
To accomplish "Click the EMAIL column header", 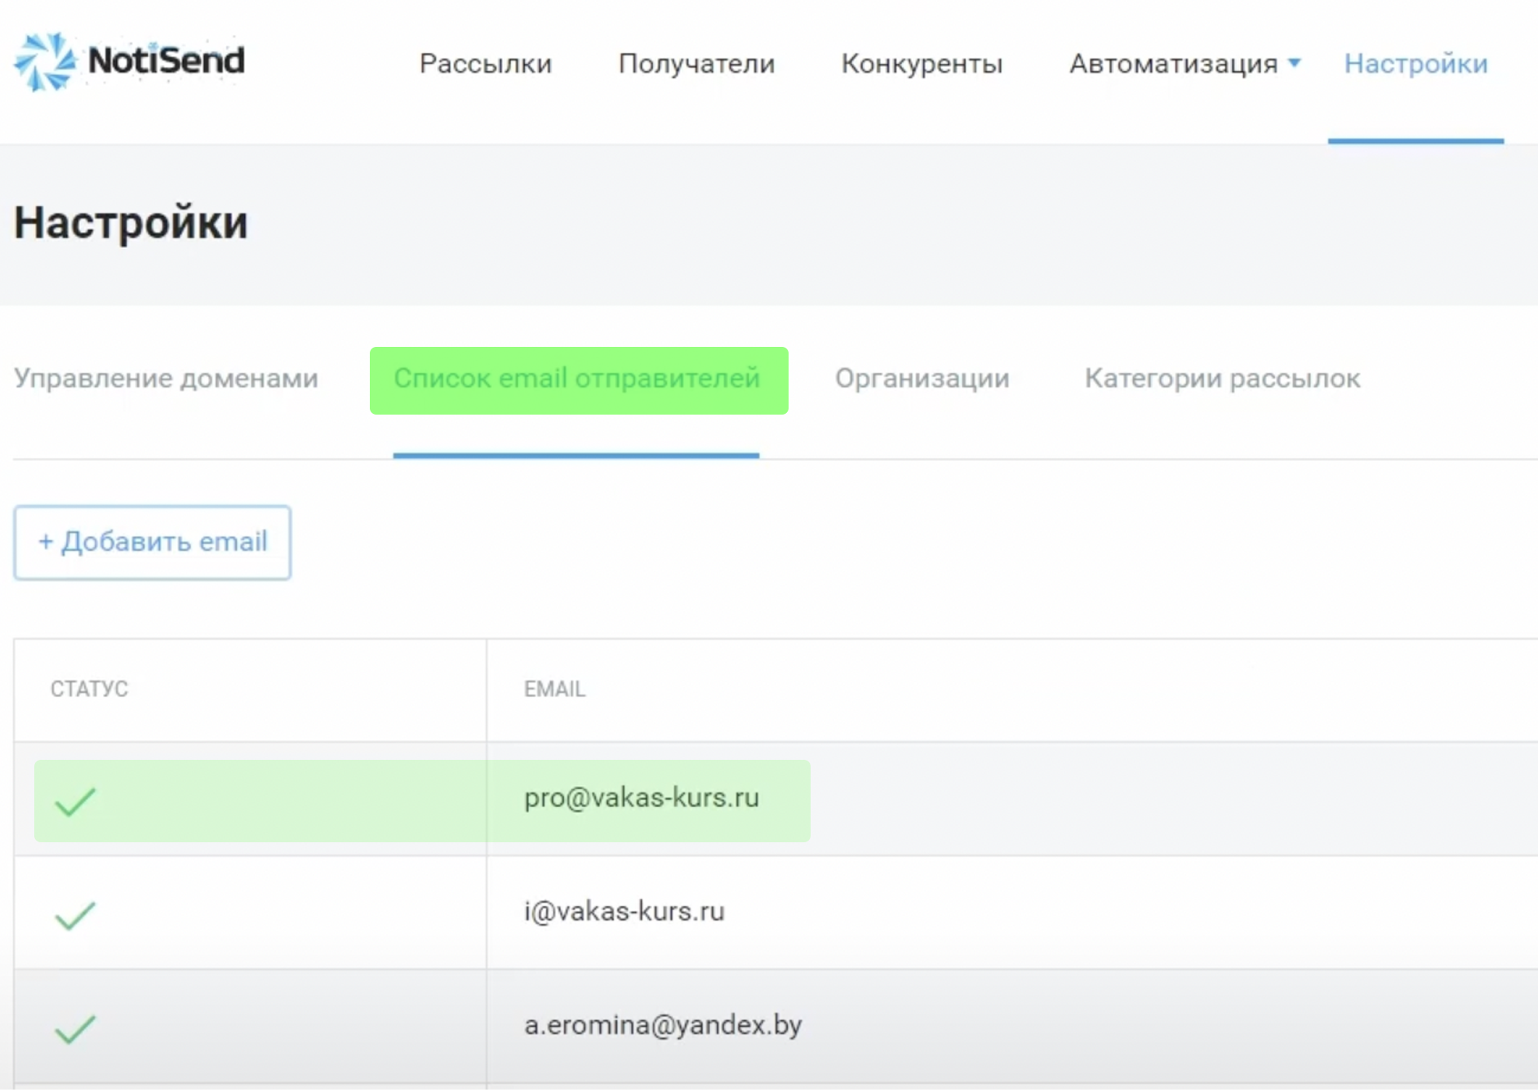I will click(x=554, y=689).
